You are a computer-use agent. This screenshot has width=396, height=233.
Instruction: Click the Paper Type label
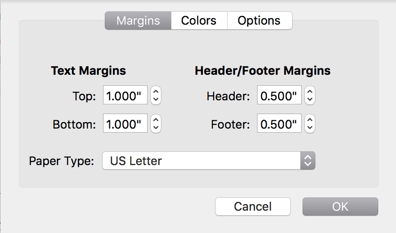click(x=62, y=161)
